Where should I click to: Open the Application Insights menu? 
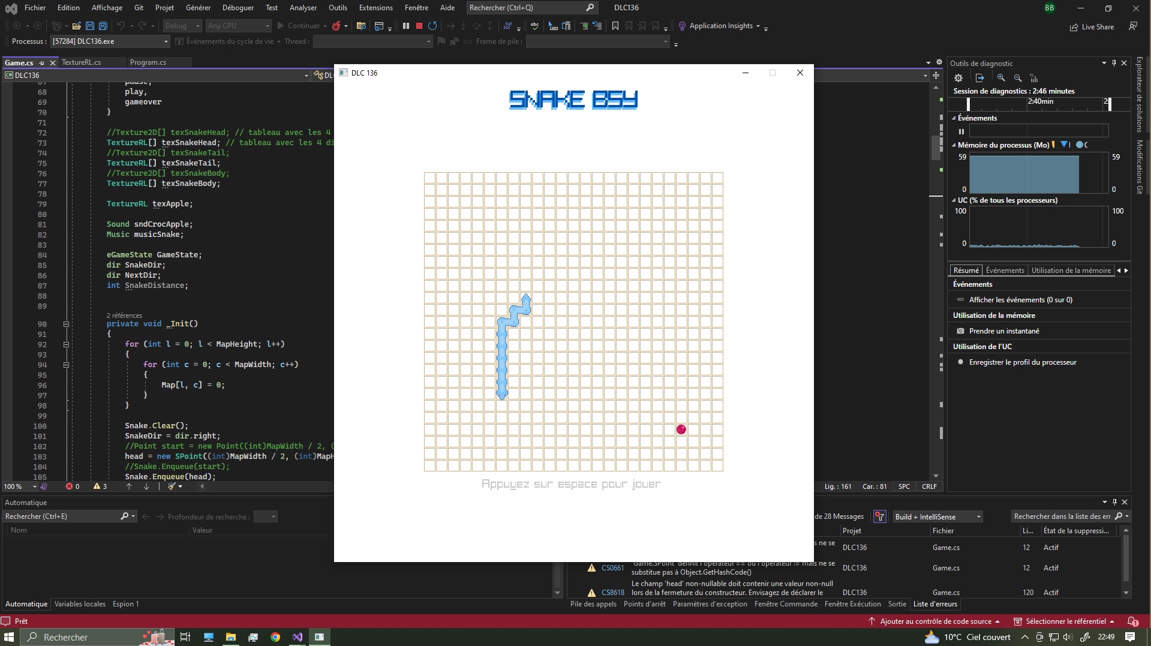click(x=719, y=26)
